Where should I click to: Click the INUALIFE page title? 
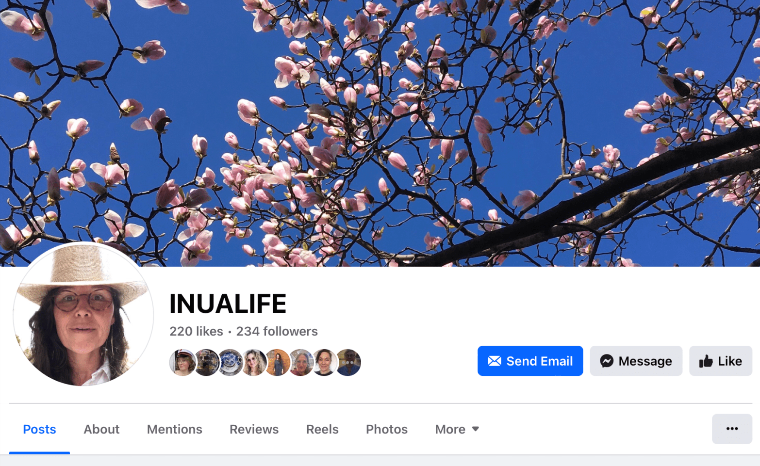228,304
